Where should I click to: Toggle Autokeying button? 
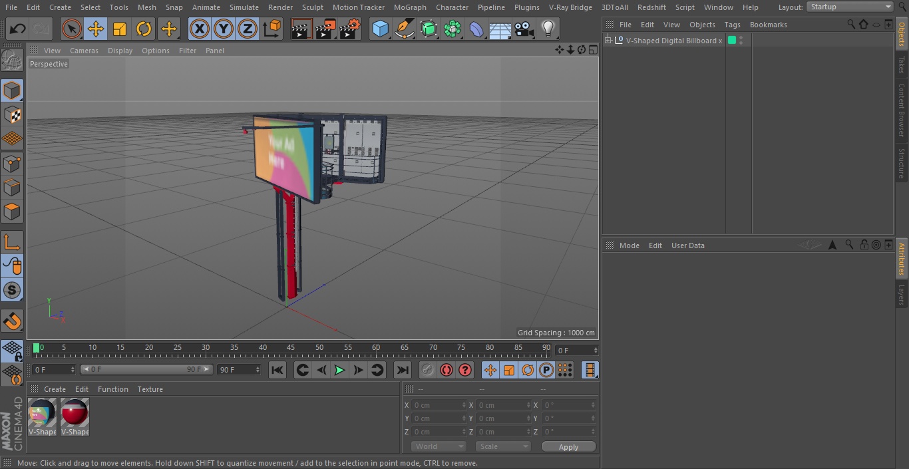point(447,370)
